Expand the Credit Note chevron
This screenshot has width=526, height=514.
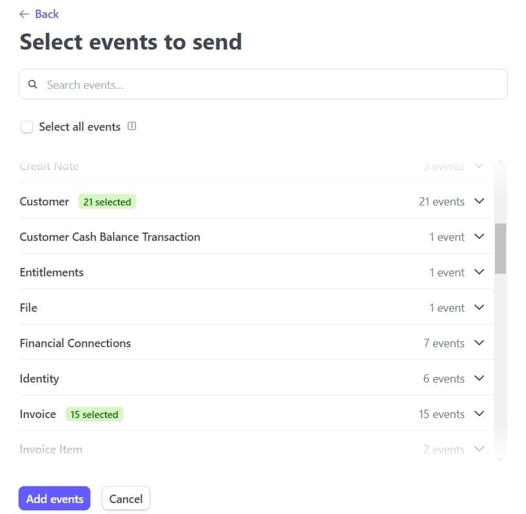(479, 166)
